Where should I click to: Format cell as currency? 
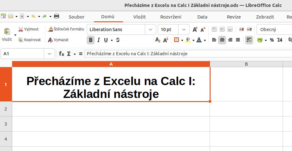[x=260, y=40]
